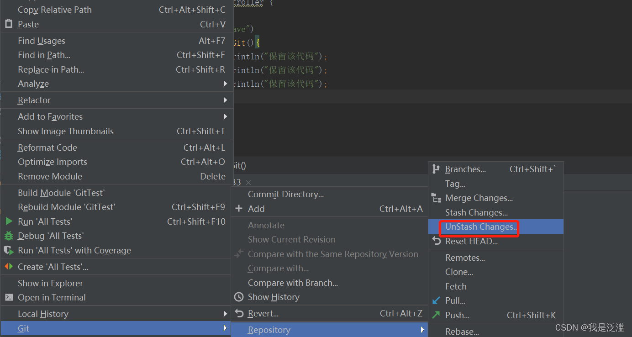Select UnStash Changes
Viewport: 632px width, 337px height.
(x=496, y=226)
